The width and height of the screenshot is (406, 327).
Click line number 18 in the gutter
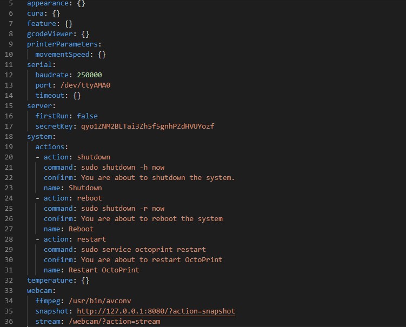[8, 137]
